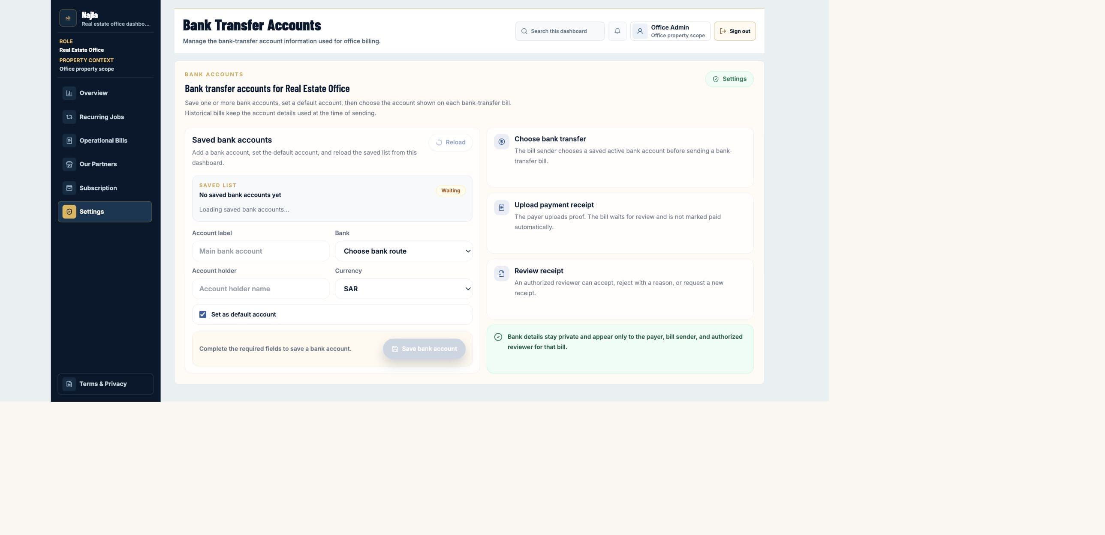Image resolution: width=1105 pixels, height=535 pixels.
Task: Click the Office Admin user avatar icon
Action: coord(640,31)
